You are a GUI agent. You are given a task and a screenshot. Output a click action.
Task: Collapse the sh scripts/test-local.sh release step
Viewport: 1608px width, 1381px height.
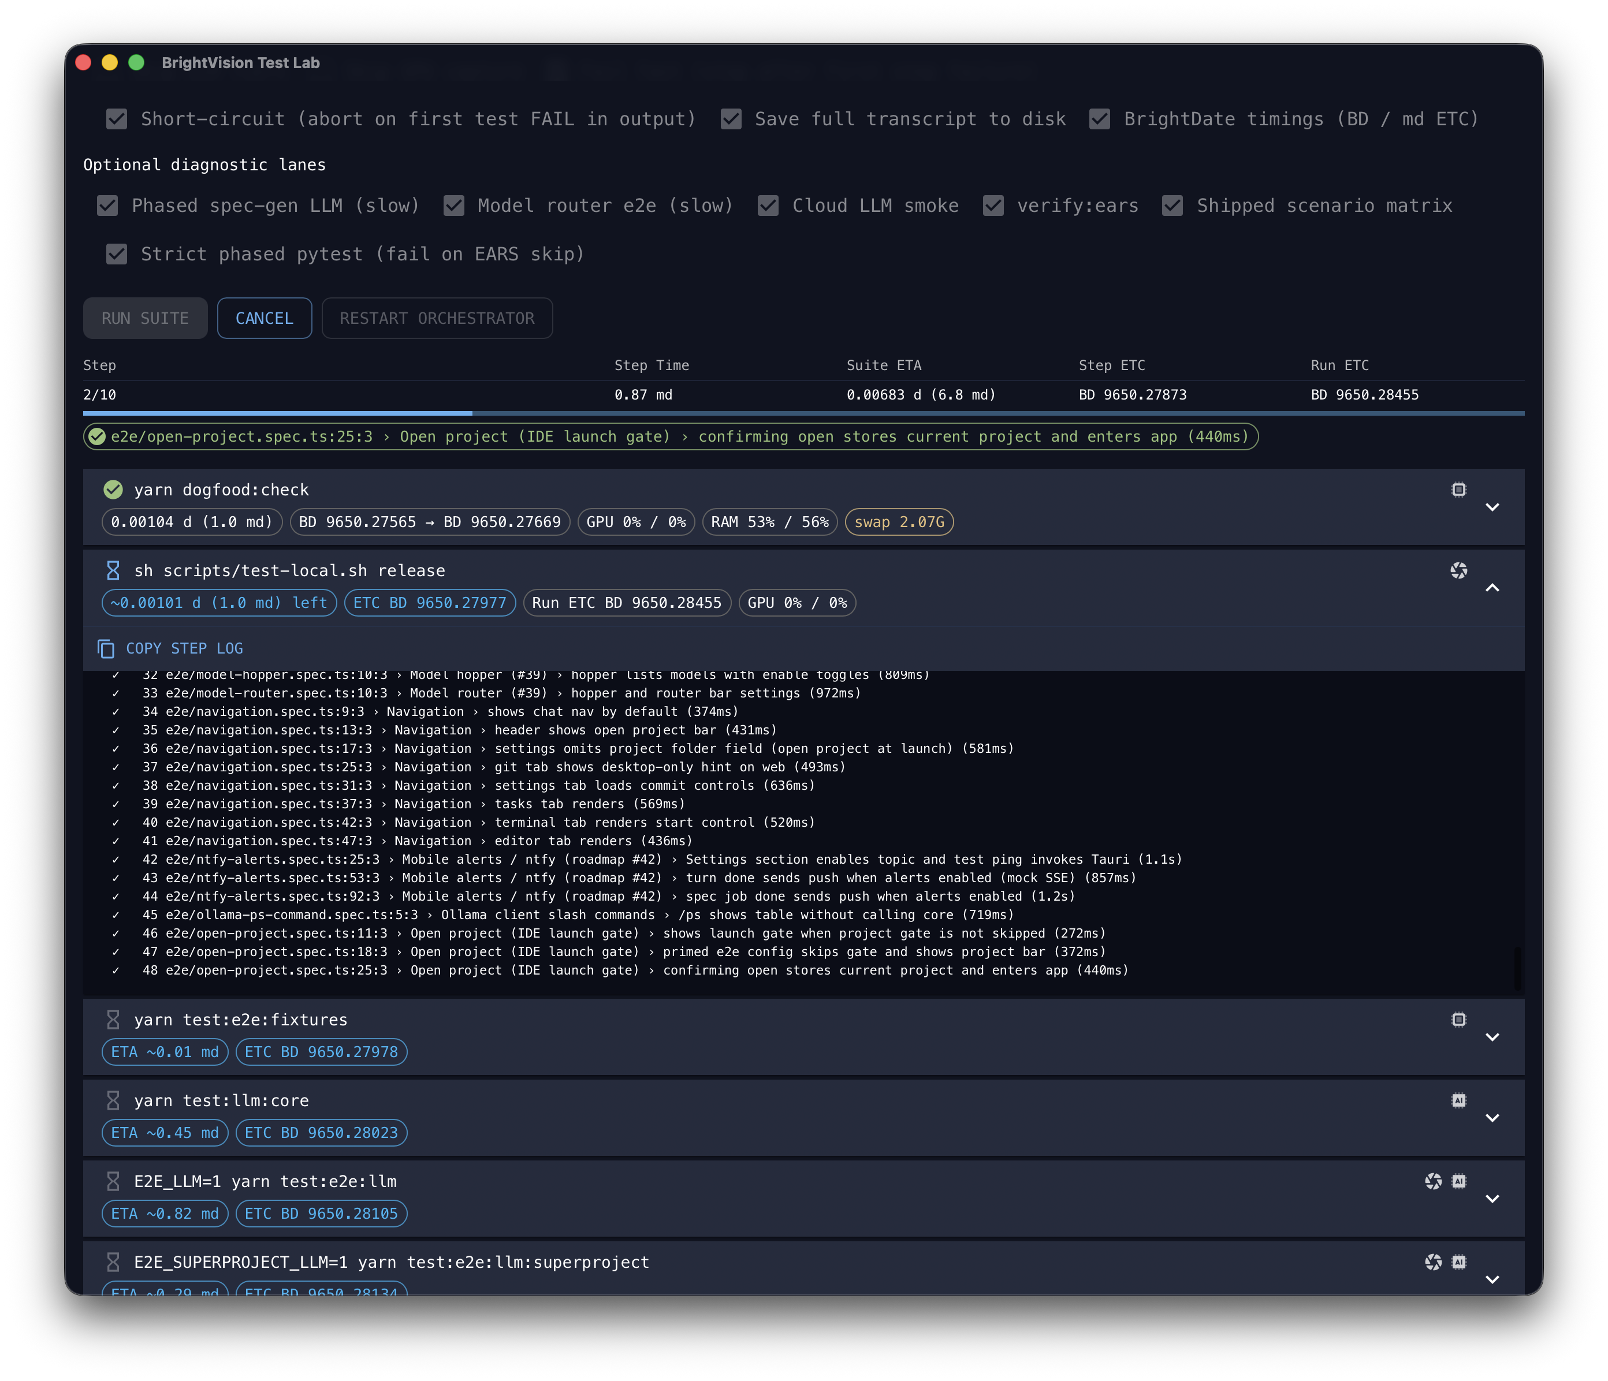[1491, 587]
